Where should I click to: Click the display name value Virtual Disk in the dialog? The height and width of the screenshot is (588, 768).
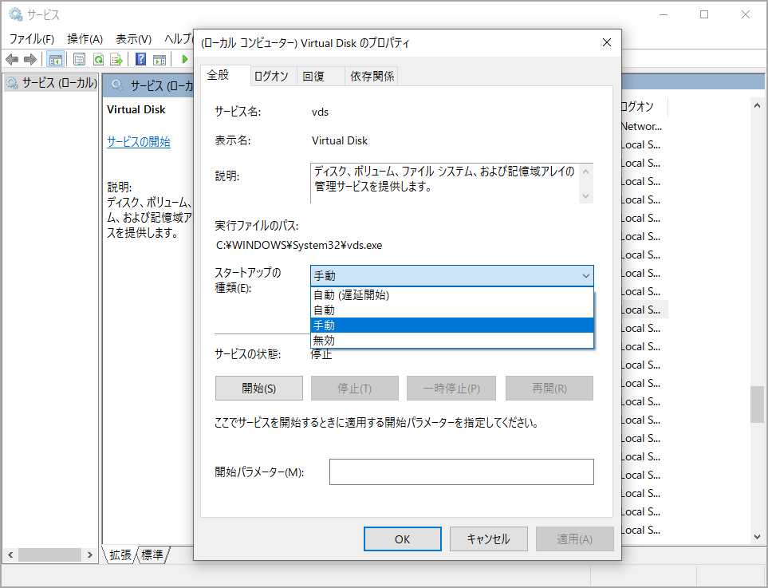click(x=340, y=140)
